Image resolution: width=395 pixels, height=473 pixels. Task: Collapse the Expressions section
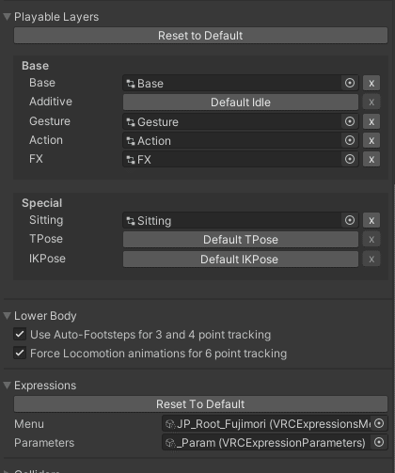(x=8, y=386)
